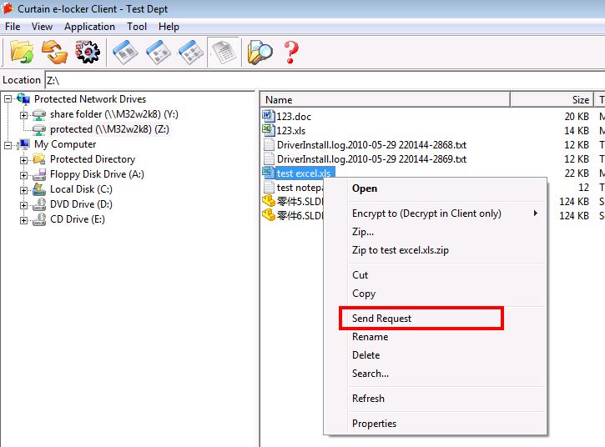Select Protected Directory label in tree

click(93, 159)
